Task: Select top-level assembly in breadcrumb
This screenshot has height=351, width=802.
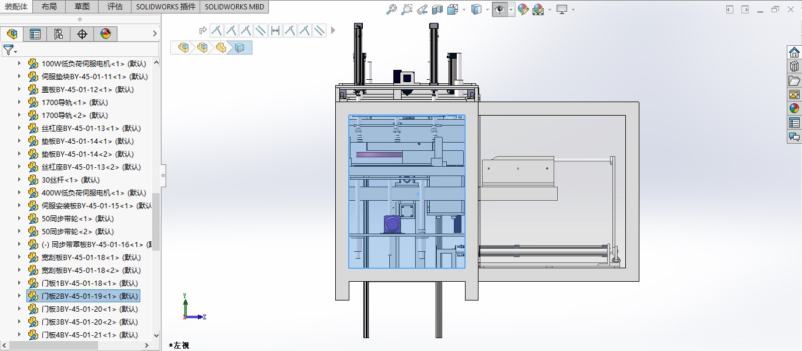Action: [x=184, y=48]
